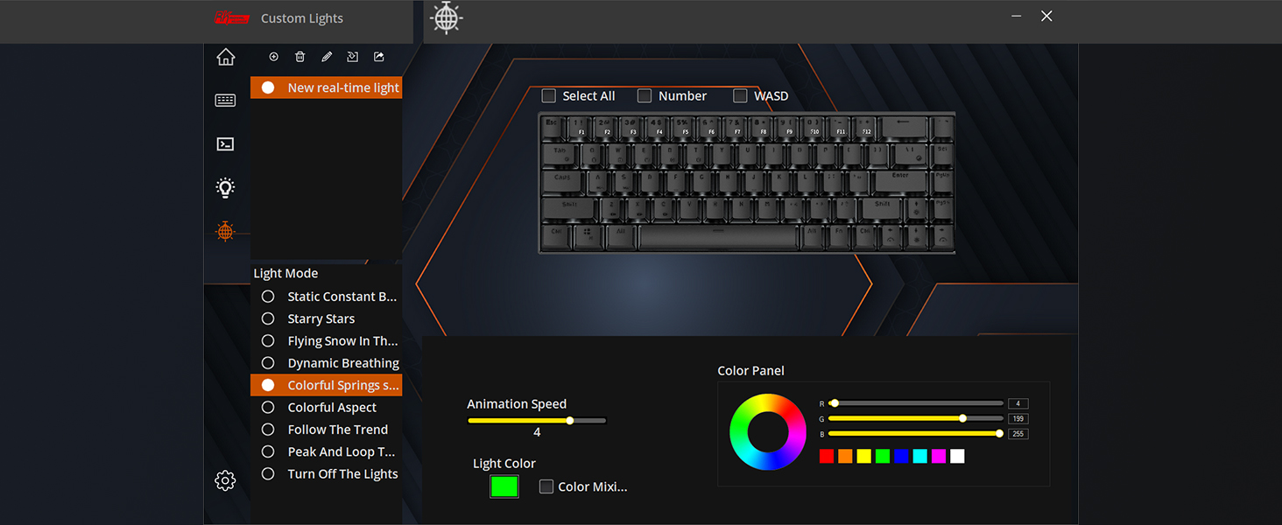Viewport: 1282px width, 525px height.
Task: Delete the selected light profile
Action: [x=300, y=57]
